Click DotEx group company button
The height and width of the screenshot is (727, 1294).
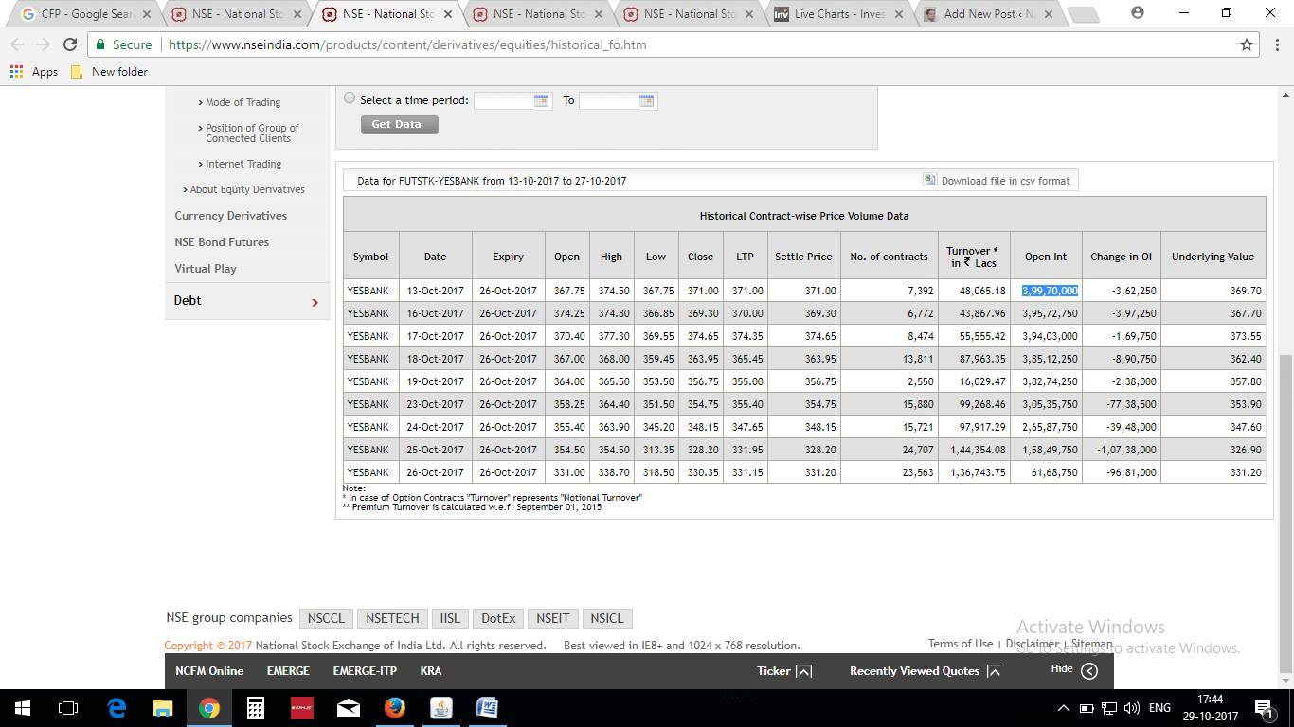click(498, 618)
